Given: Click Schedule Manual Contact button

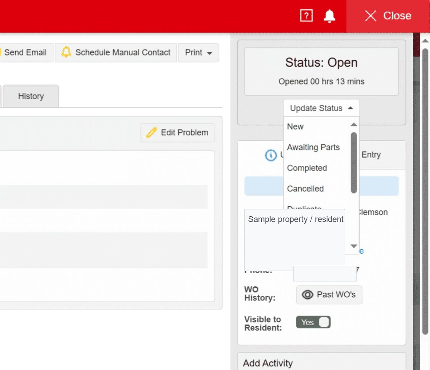Looking at the screenshot, I should click(116, 53).
